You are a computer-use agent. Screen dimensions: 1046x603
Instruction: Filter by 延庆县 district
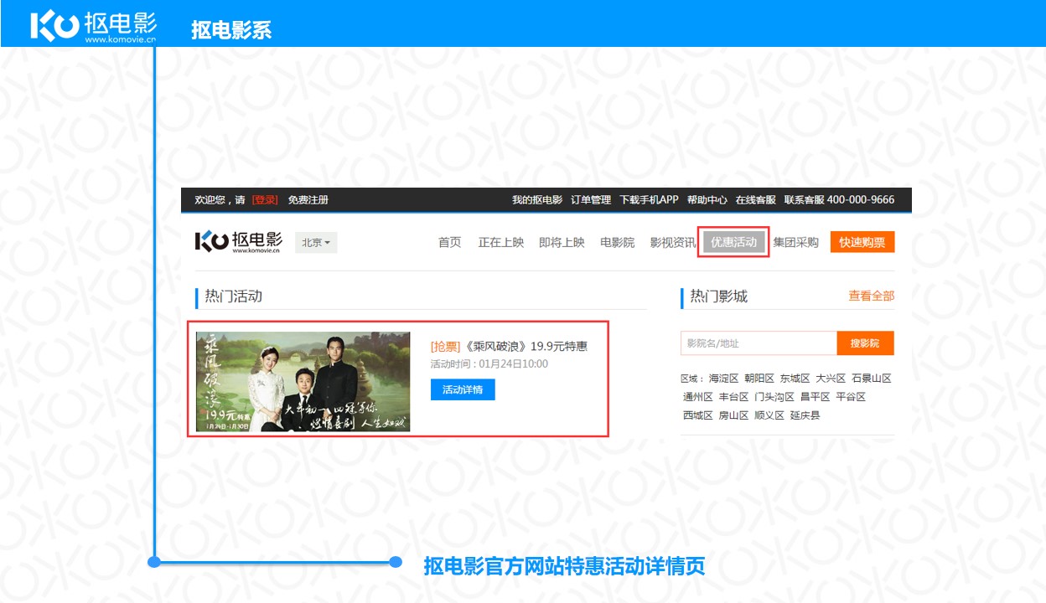coord(805,415)
